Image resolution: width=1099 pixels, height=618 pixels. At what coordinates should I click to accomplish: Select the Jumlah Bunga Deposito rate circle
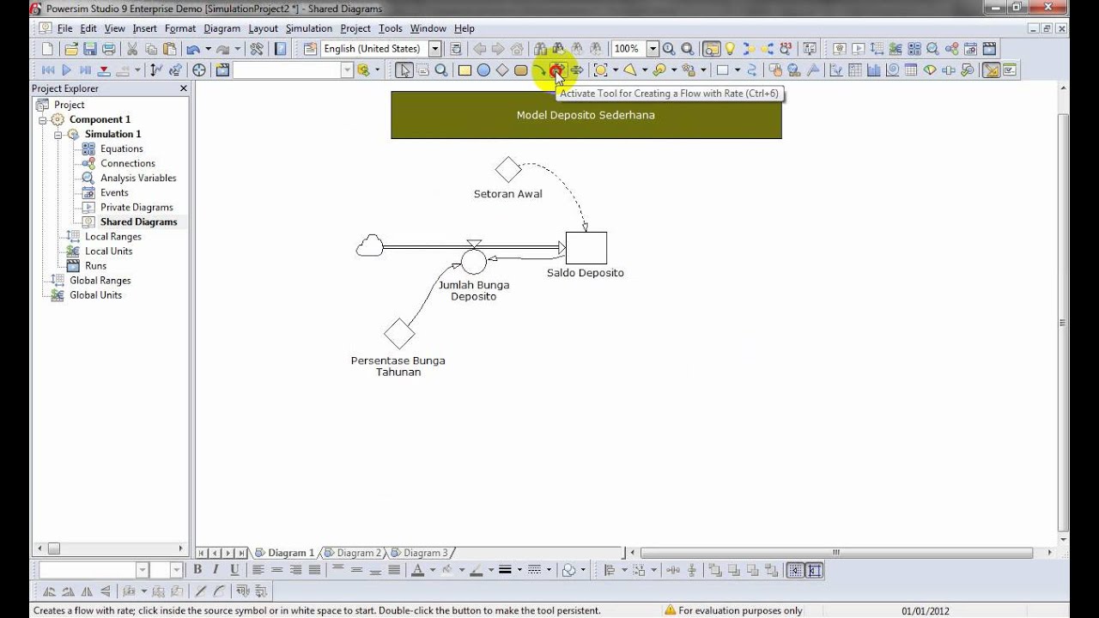pos(474,262)
